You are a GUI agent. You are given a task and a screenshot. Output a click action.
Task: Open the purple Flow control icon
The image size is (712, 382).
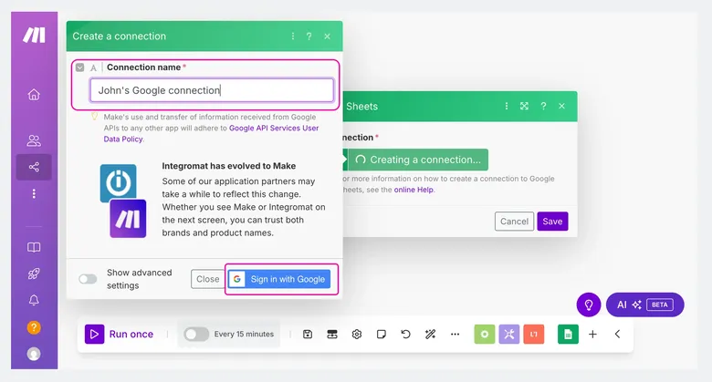coord(509,335)
